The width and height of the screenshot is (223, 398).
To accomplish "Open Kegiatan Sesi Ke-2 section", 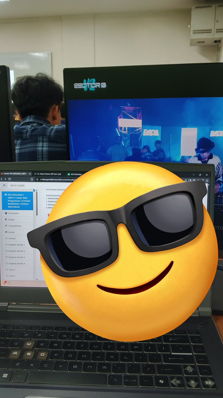I will pyautogui.click(x=18, y=251).
